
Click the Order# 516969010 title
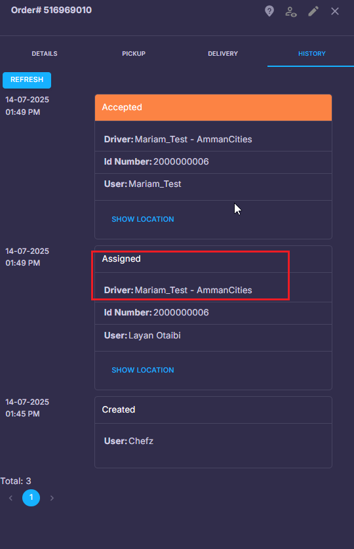coord(51,10)
